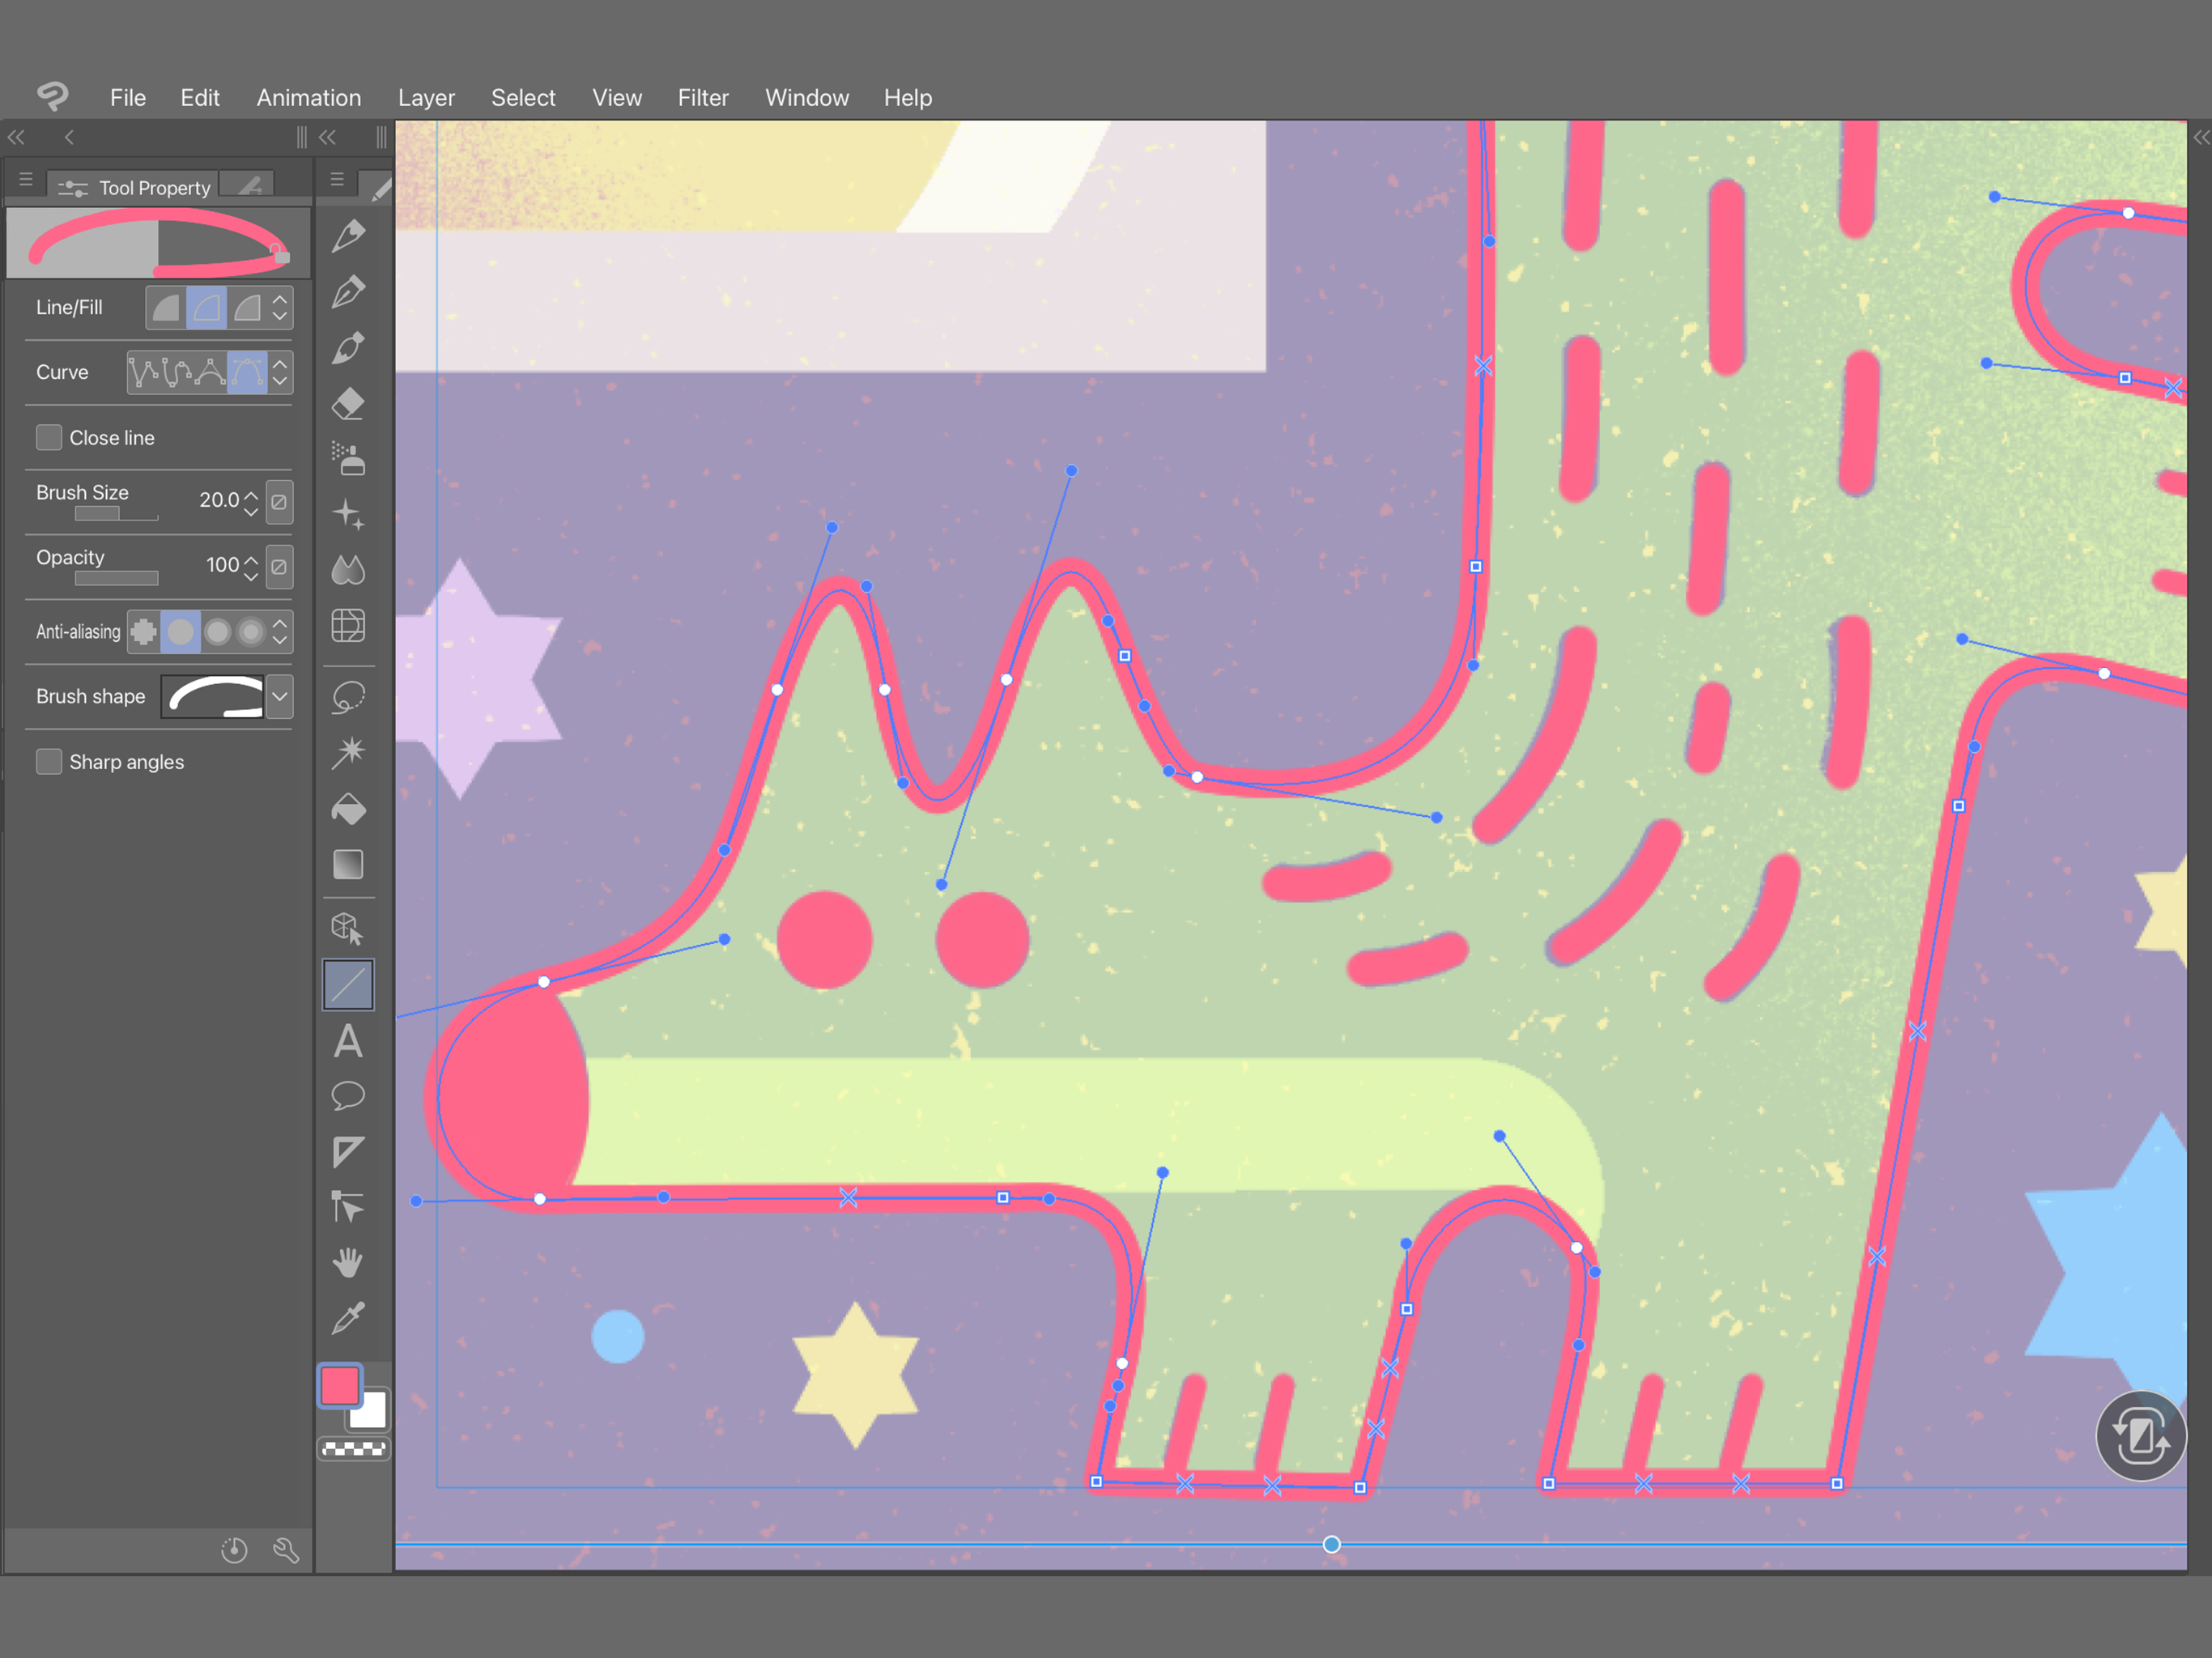Open the Filter menu

[x=703, y=98]
